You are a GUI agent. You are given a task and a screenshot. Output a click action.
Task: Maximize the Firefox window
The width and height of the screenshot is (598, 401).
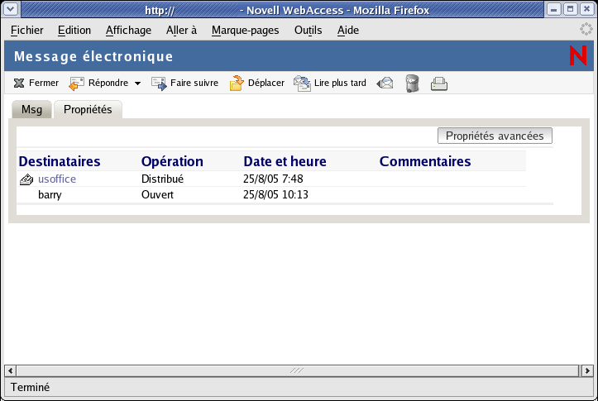[571, 9]
